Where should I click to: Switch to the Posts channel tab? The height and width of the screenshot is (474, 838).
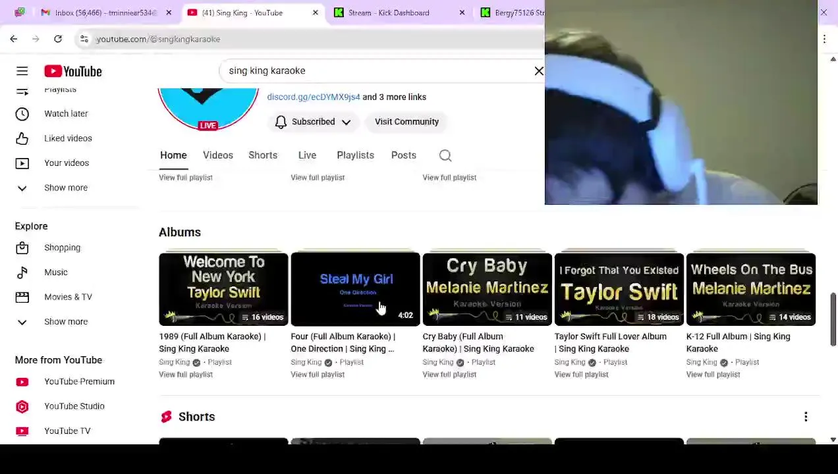click(x=404, y=155)
